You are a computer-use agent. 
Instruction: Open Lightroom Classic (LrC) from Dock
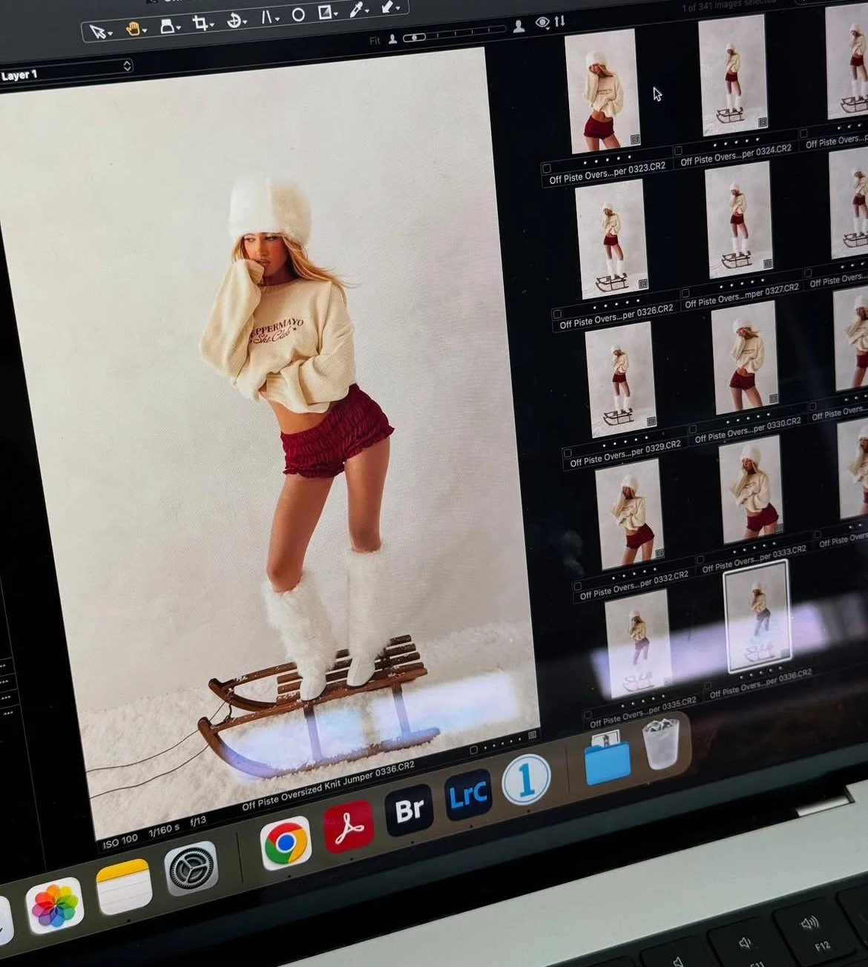[468, 794]
